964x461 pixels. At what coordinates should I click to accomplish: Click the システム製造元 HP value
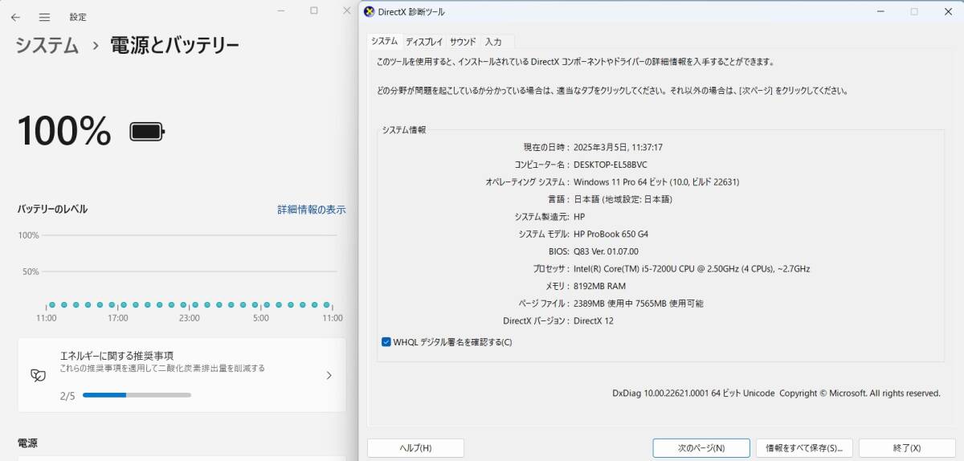pos(579,217)
